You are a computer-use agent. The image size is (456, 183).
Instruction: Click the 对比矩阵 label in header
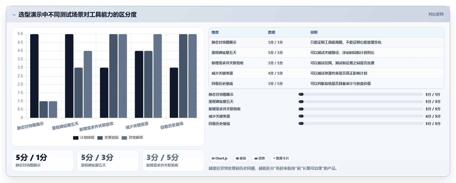[436, 14]
